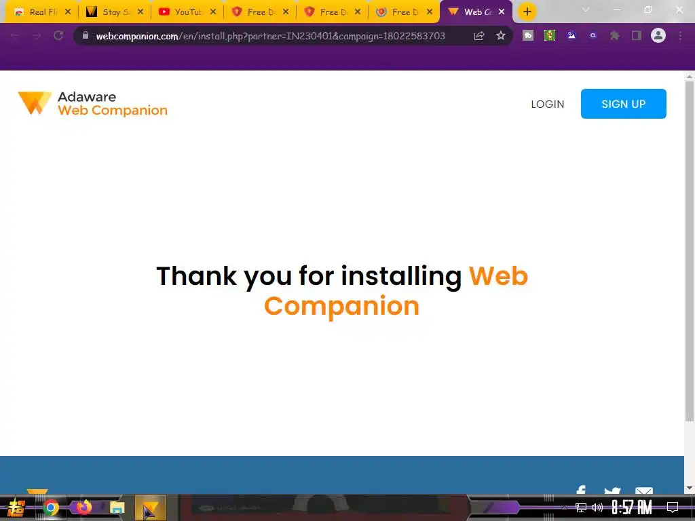Close the Stay S tab
This screenshot has height=521, width=695.
pyautogui.click(x=140, y=12)
